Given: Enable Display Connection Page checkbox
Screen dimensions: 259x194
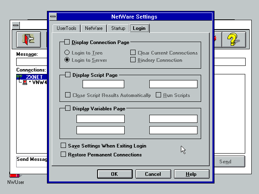Looking at the screenshot, I should (67, 42).
